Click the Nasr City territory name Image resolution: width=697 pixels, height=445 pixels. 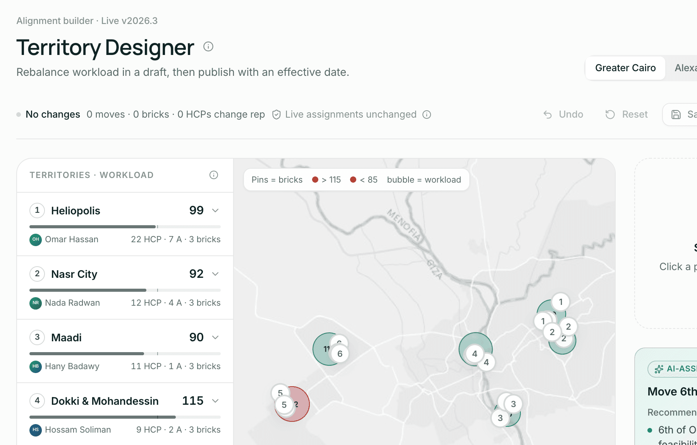click(74, 274)
